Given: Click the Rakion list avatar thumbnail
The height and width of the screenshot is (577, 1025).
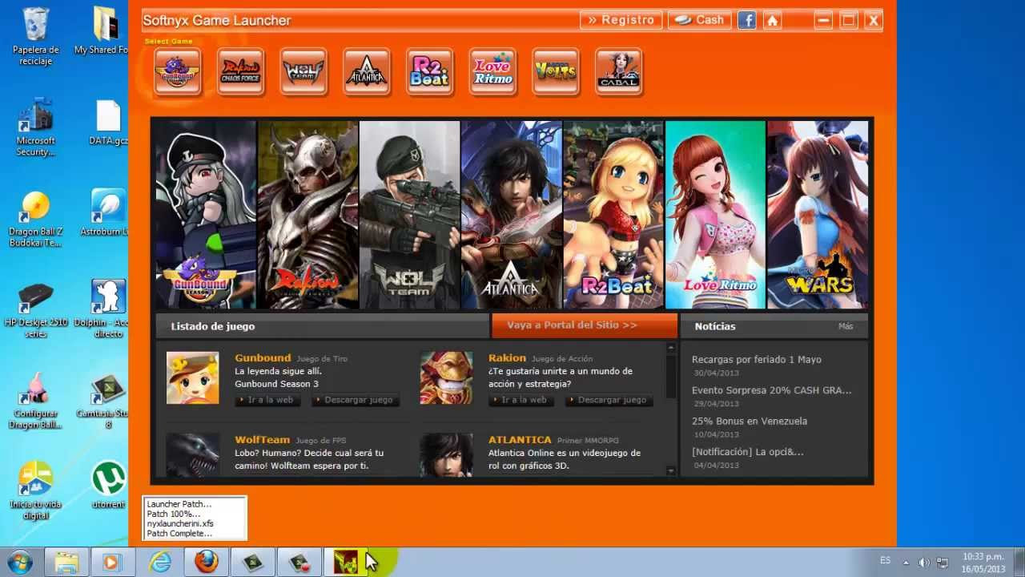Looking at the screenshot, I should 446,377.
